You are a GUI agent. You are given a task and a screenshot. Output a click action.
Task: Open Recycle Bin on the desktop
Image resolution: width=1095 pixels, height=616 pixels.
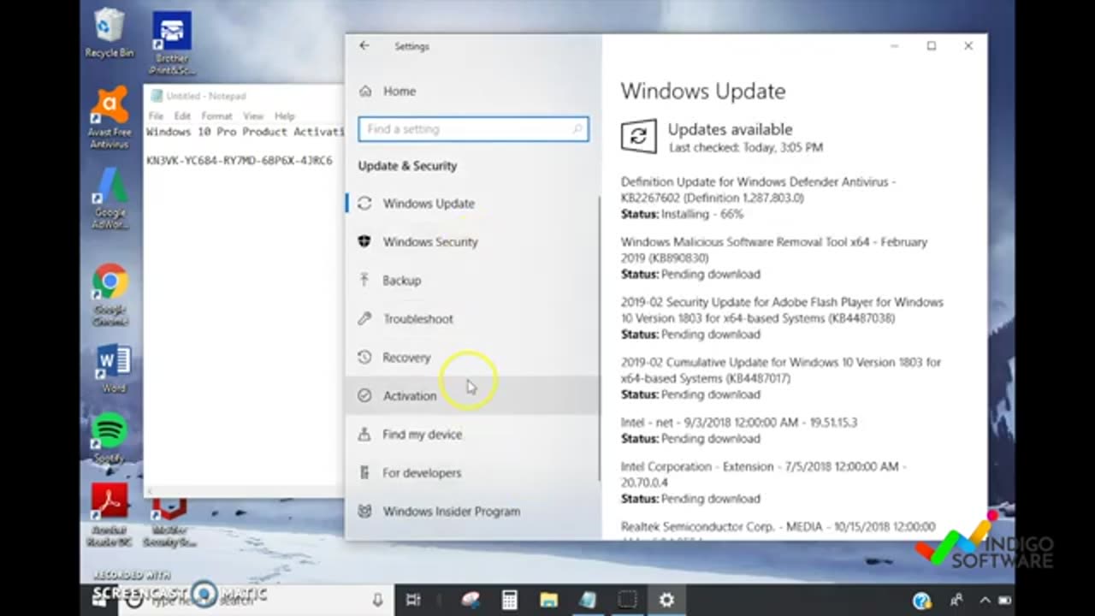pyautogui.click(x=109, y=33)
